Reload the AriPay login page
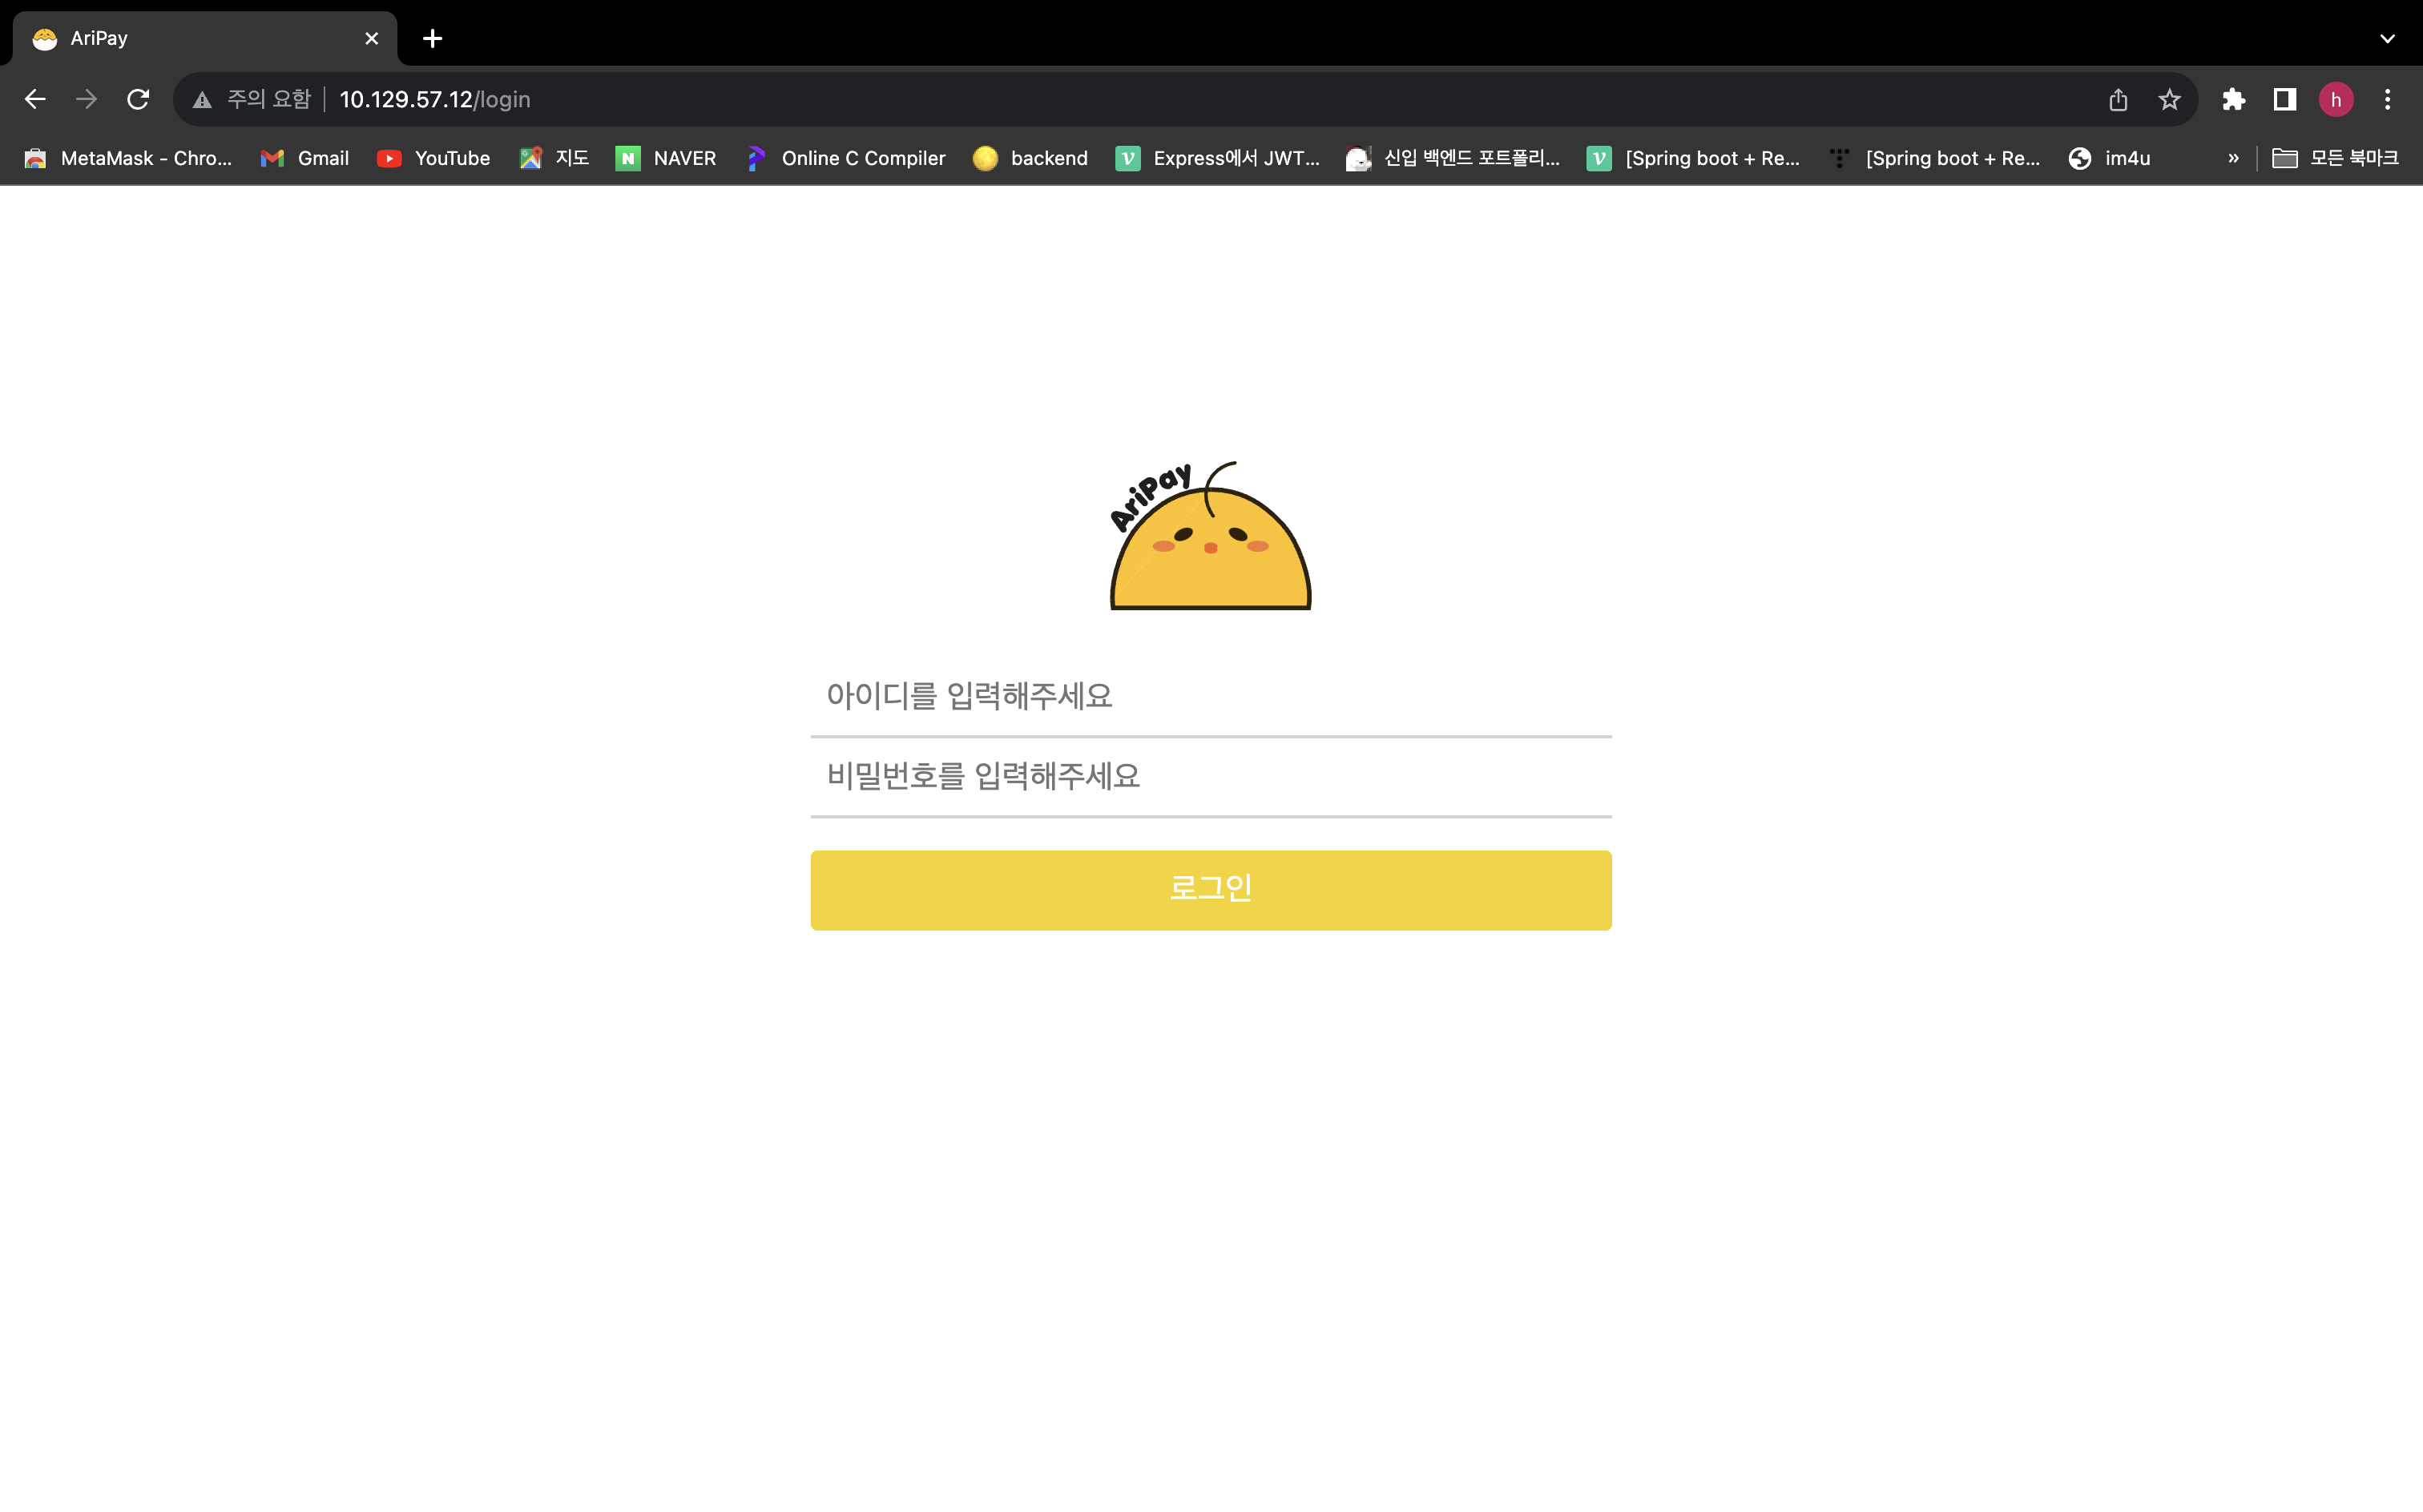This screenshot has width=2423, height=1512. click(138, 99)
